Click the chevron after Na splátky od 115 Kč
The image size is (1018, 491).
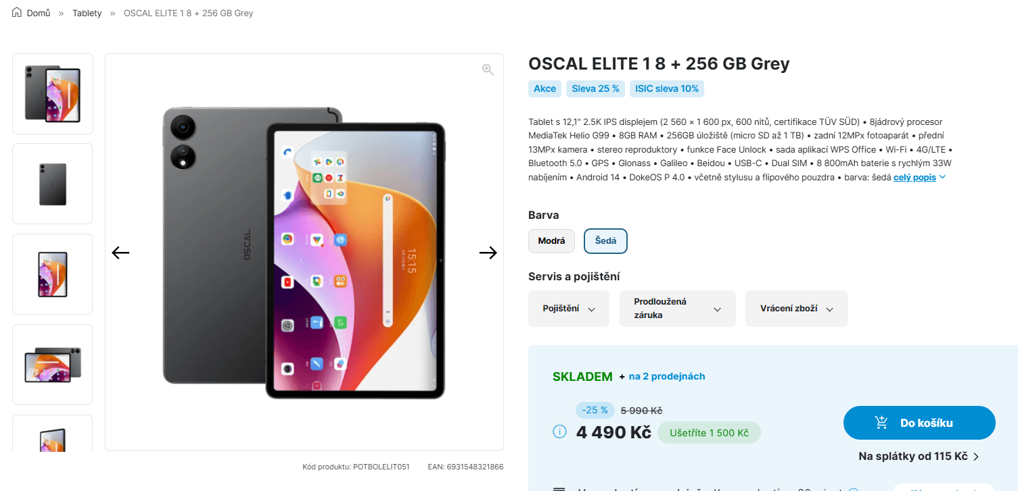point(975,456)
